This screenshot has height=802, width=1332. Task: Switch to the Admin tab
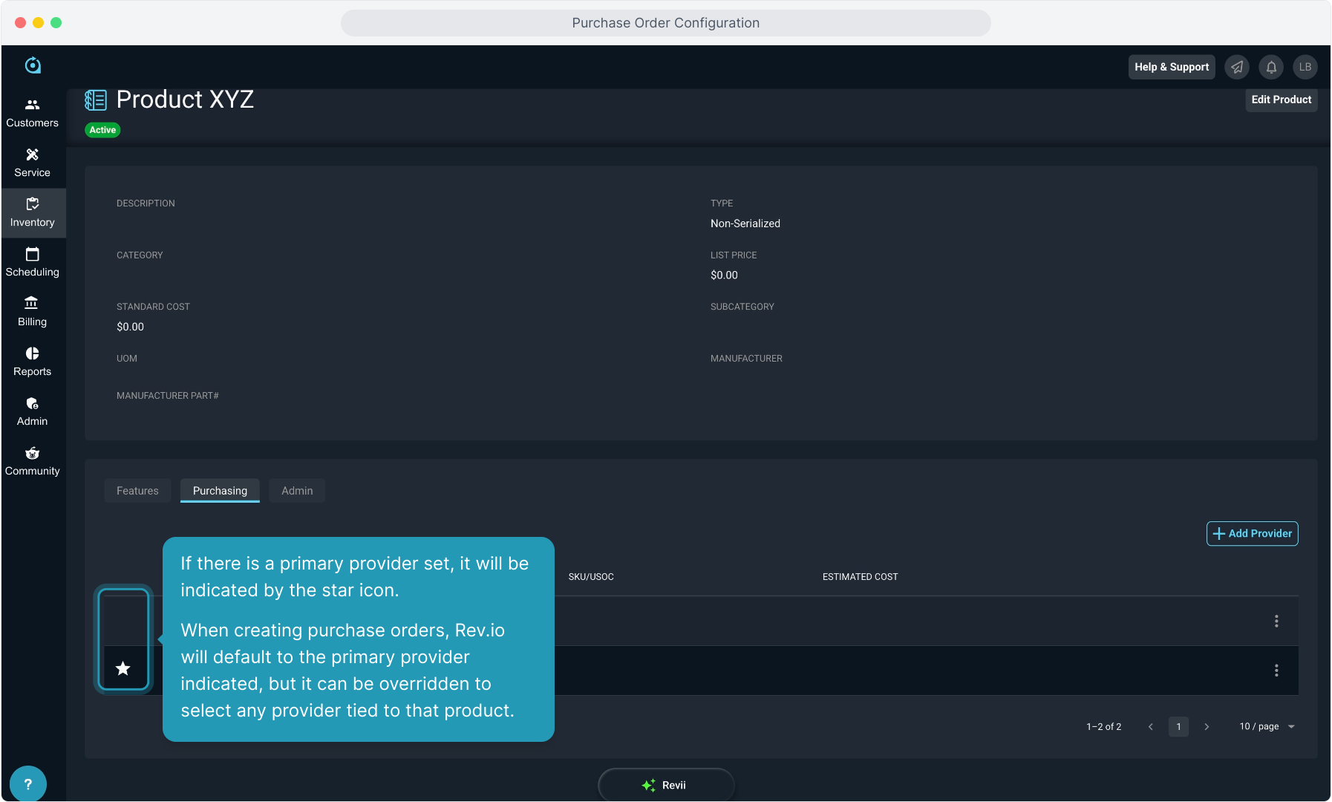(297, 491)
